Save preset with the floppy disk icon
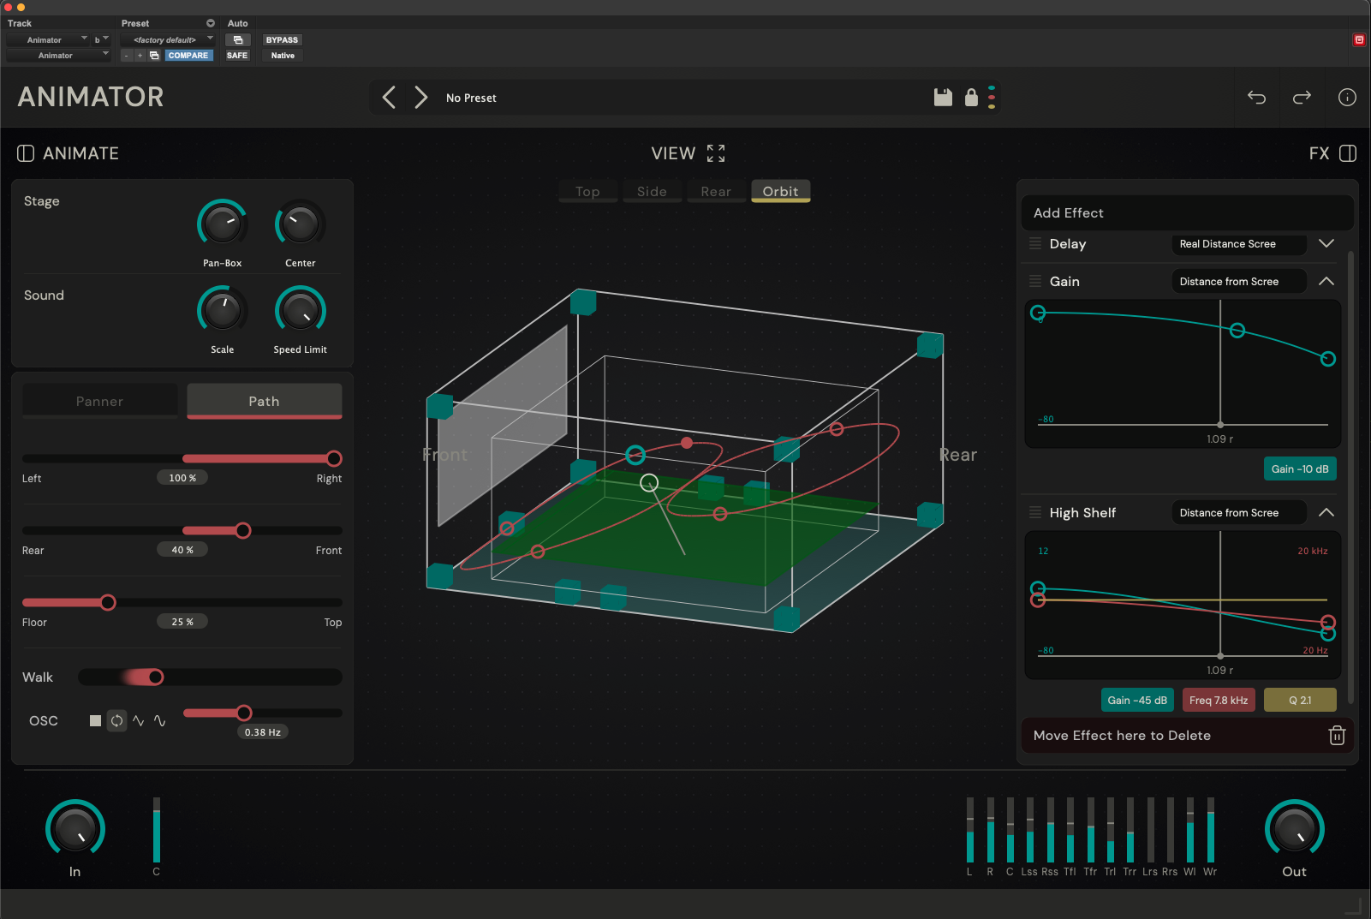1371x919 pixels. (943, 98)
